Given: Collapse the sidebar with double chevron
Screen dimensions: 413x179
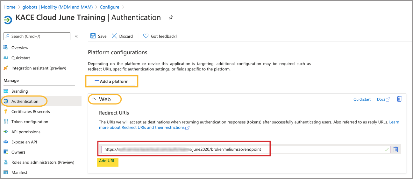Looking at the screenshot, I should tap(76, 36).
